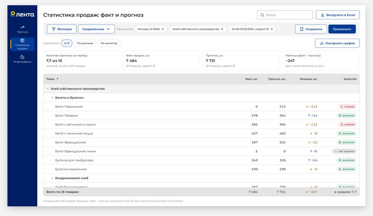This screenshot has height=216, width=373.
Task: Click the 1 низкое quality badge
Action: point(347,107)
